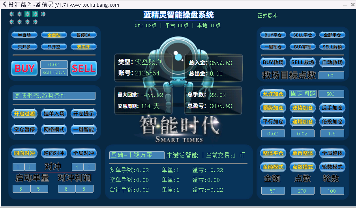Click the BUY救场 rescue button
The height and width of the screenshot is (208, 356).
click(x=273, y=62)
